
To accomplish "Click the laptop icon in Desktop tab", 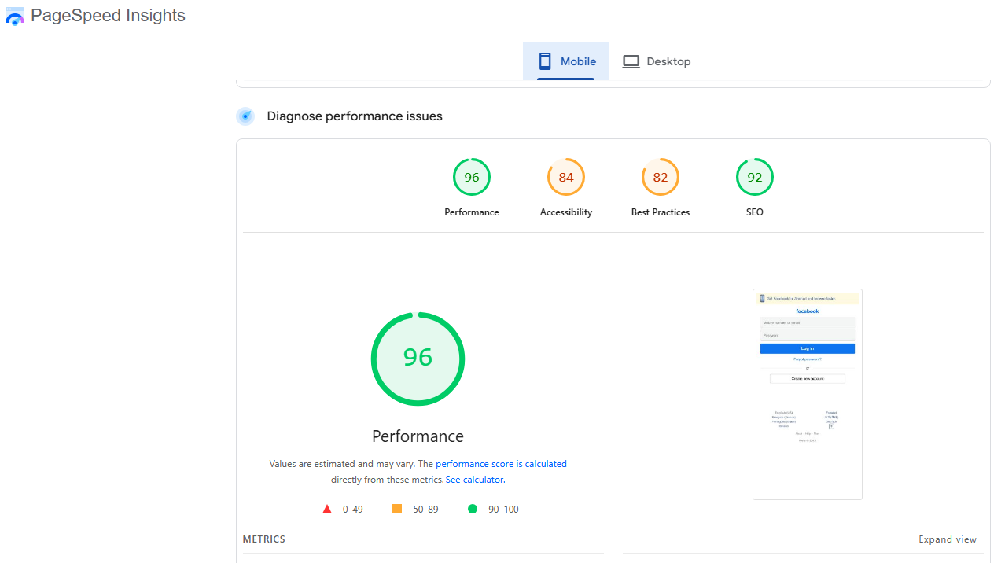I will [631, 61].
